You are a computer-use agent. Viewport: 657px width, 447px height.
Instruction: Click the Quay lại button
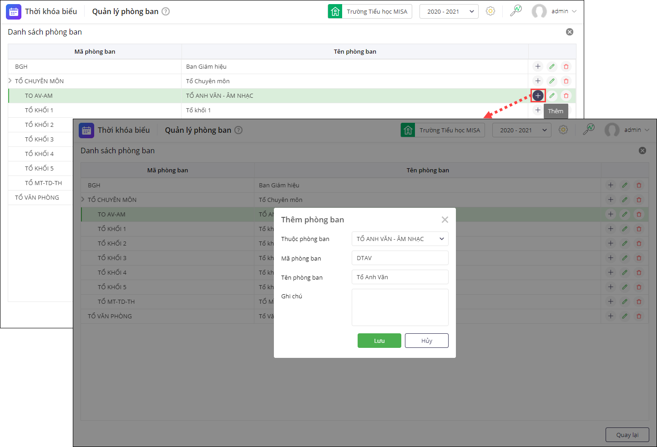[x=627, y=435]
